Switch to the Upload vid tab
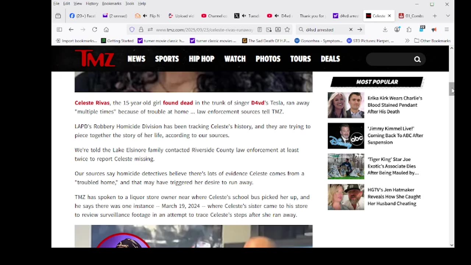 click(x=181, y=16)
